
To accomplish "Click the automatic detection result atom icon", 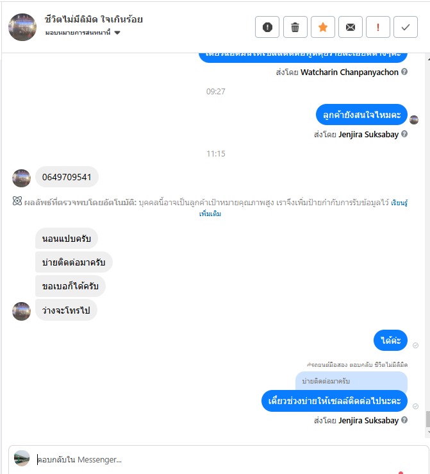I will 17,201.
